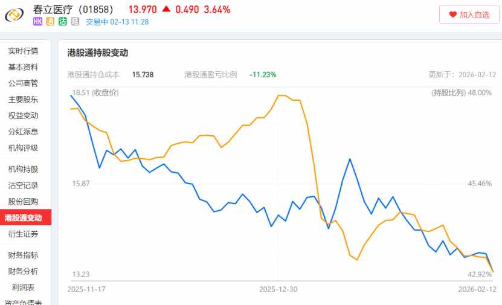This screenshot has width=502, height=305.
Task: Click the 2025-12-30 date marker on chart
Action: coord(278,289)
